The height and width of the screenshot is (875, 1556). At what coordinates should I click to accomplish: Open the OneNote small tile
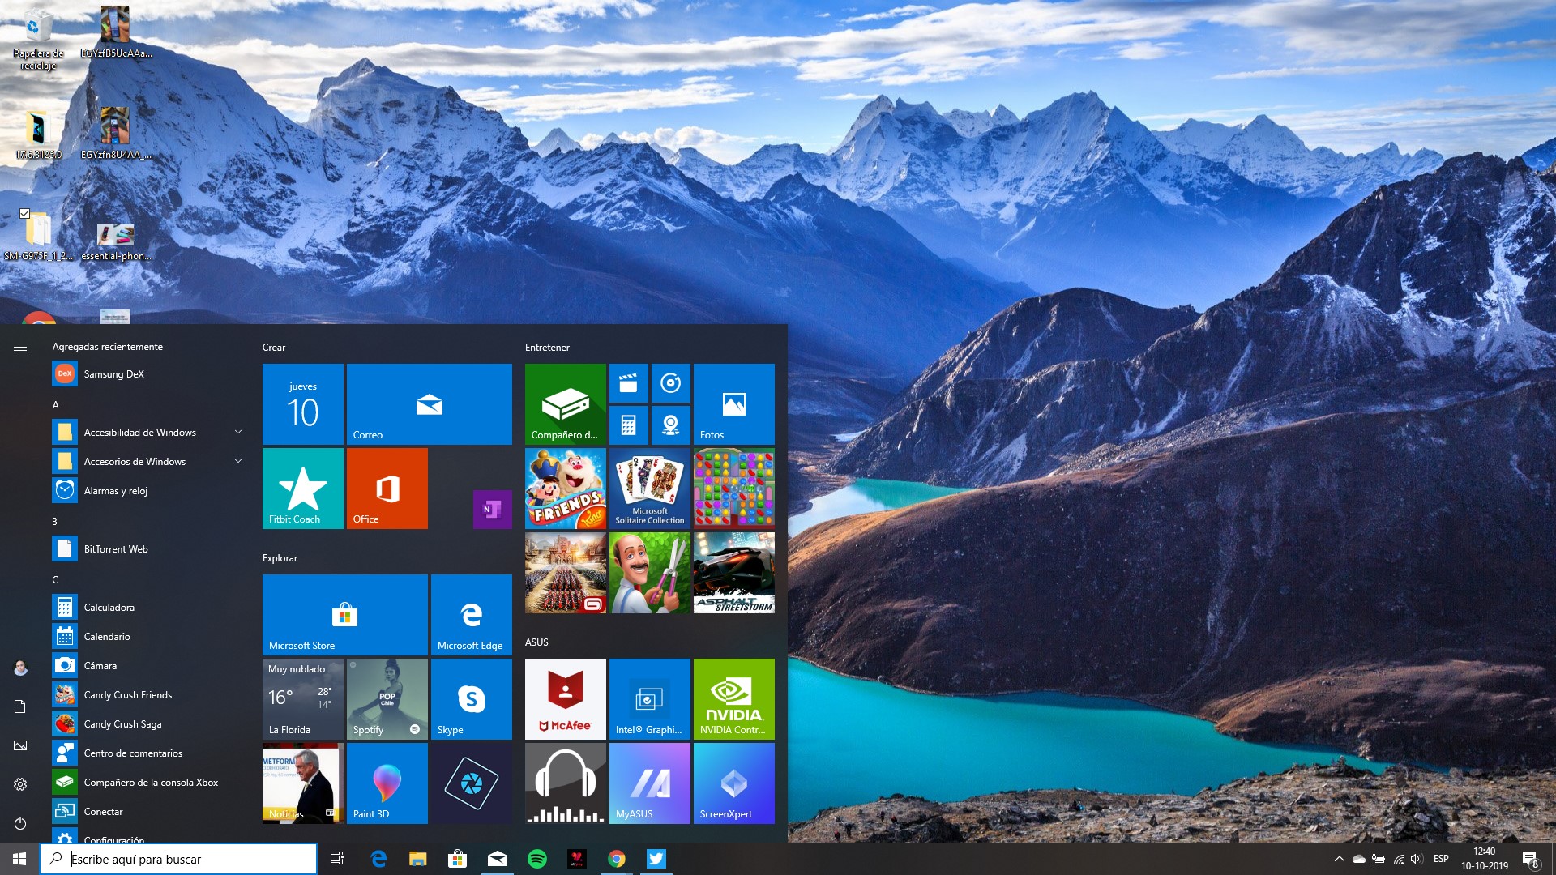[493, 510]
